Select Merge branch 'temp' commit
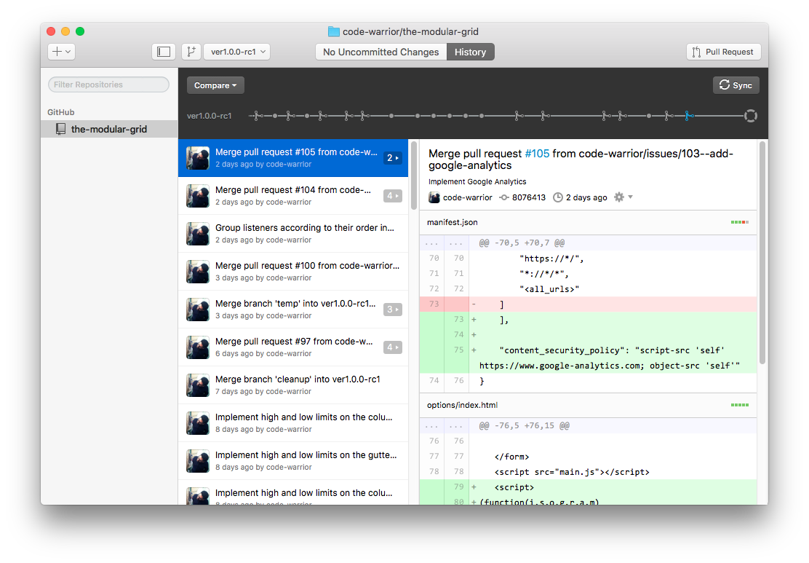This screenshot has width=809, height=563. coord(293,310)
